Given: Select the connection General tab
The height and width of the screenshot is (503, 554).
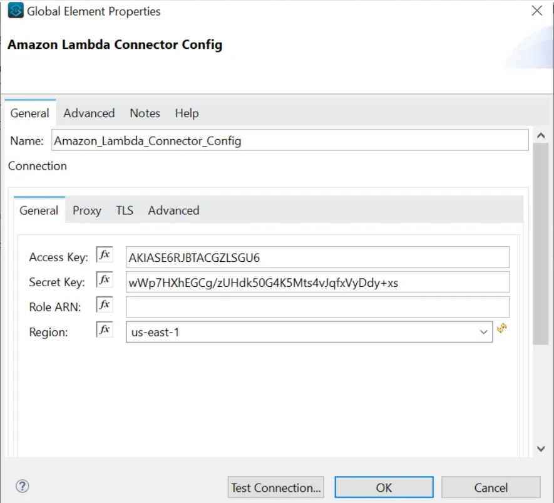Looking at the screenshot, I should tap(39, 210).
